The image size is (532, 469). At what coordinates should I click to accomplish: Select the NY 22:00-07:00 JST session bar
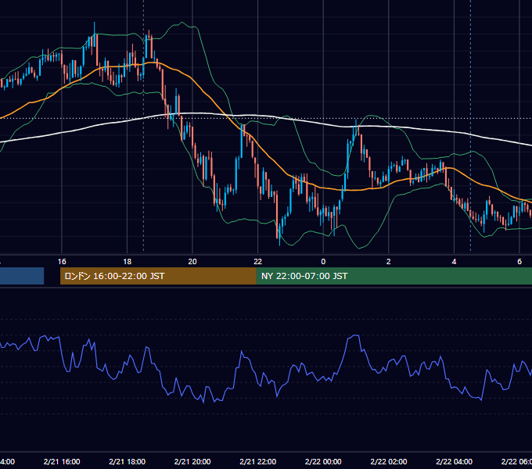pos(394,276)
